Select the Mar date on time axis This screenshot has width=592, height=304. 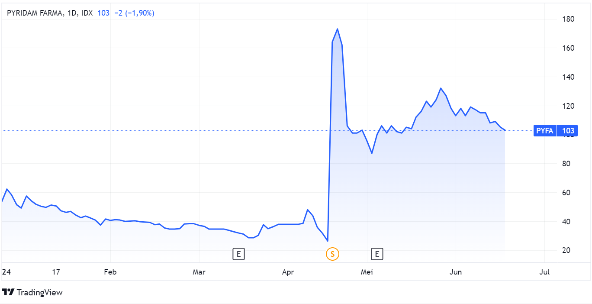coord(199,272)
